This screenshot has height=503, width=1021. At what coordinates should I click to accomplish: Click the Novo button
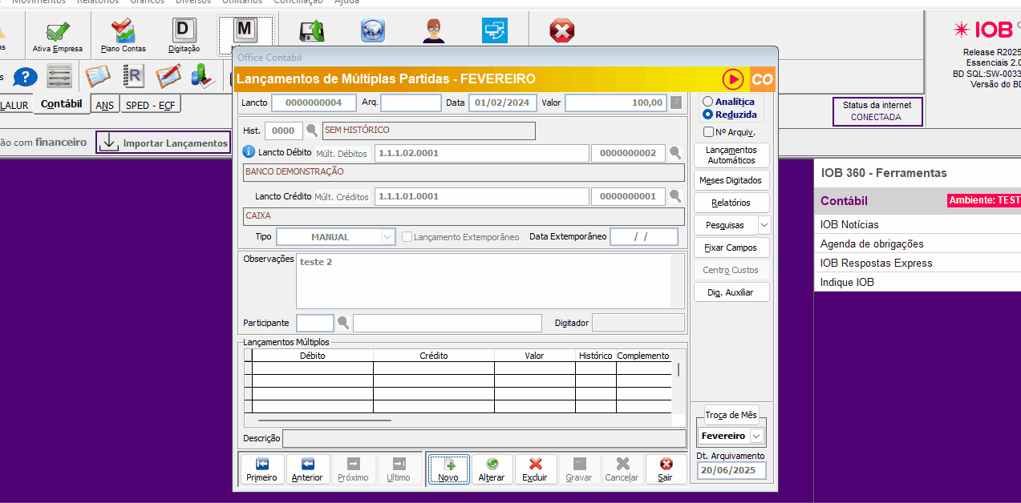[x=448, y=469]
